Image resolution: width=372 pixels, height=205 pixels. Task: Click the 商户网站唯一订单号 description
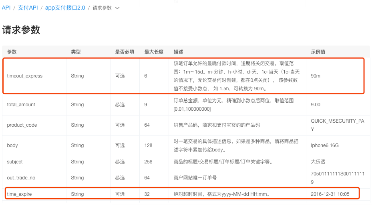tap(195, 178)
